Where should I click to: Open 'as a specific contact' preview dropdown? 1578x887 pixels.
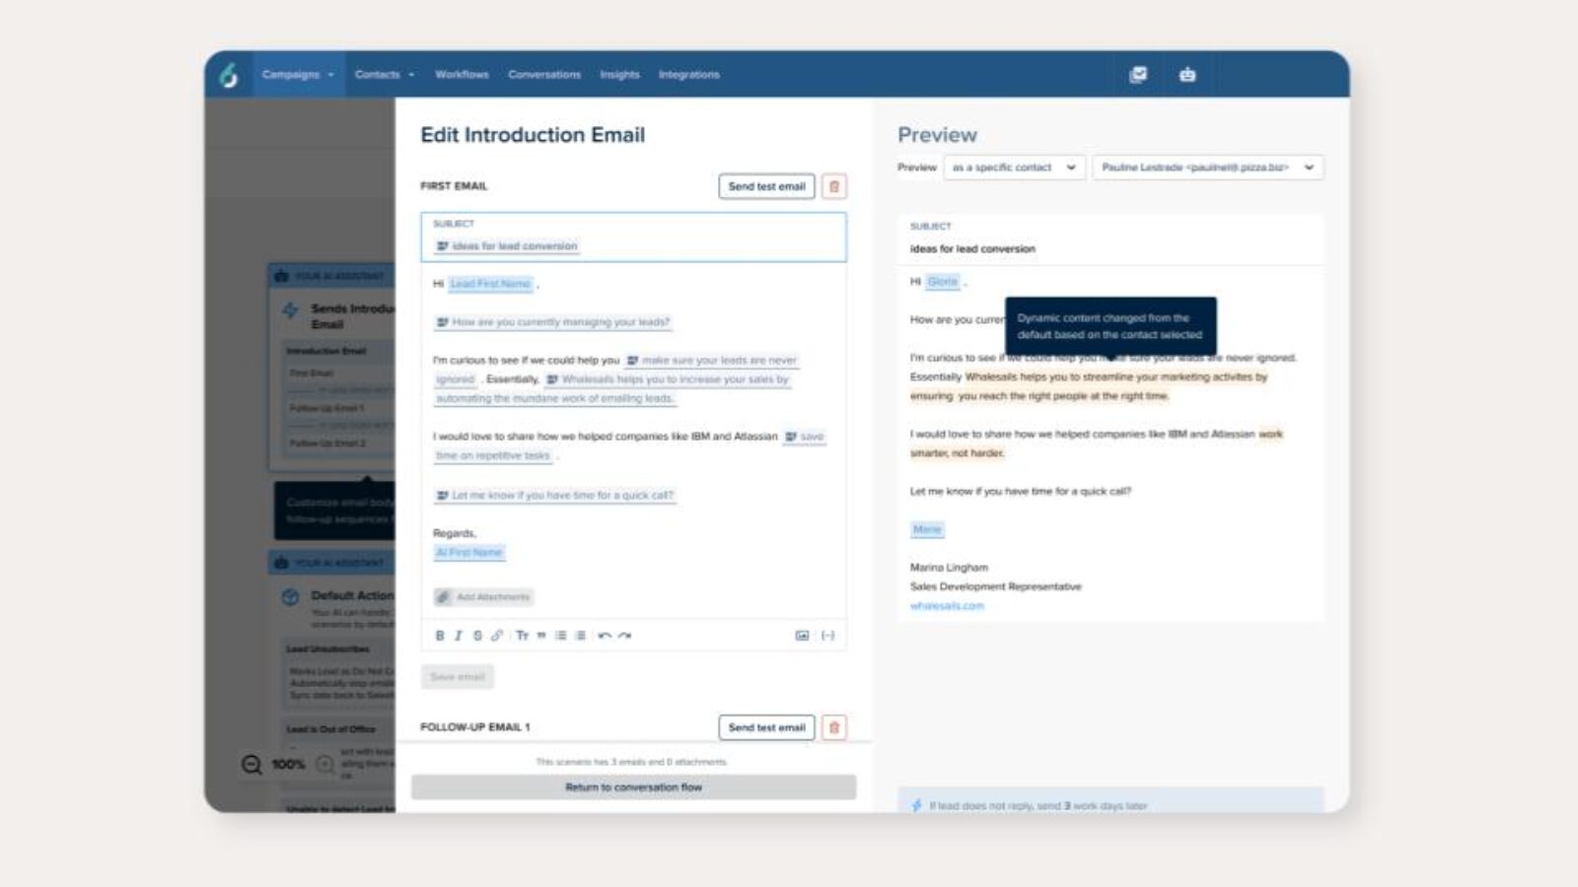[1015, 168]
